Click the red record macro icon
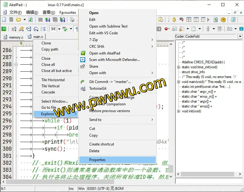The height and width of the screenshot is (192, 244). click(x=166, y=29)
